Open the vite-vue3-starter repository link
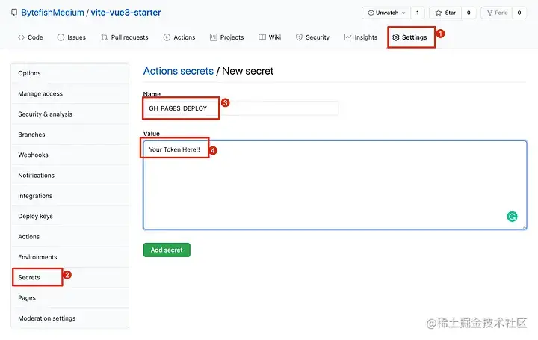Screen dimensions: 538x340 tap(126, 13)
